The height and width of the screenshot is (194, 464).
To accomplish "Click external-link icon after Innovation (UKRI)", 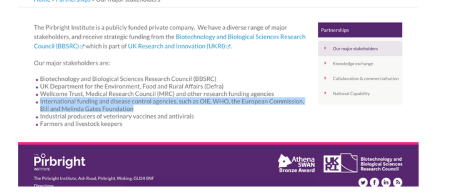I will [228, 47].
